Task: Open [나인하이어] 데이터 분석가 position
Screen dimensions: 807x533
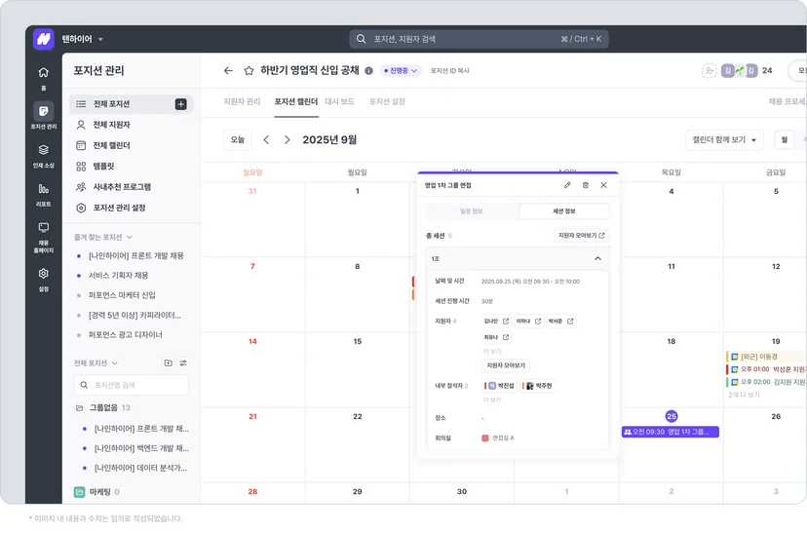Action: coord(140,468)
